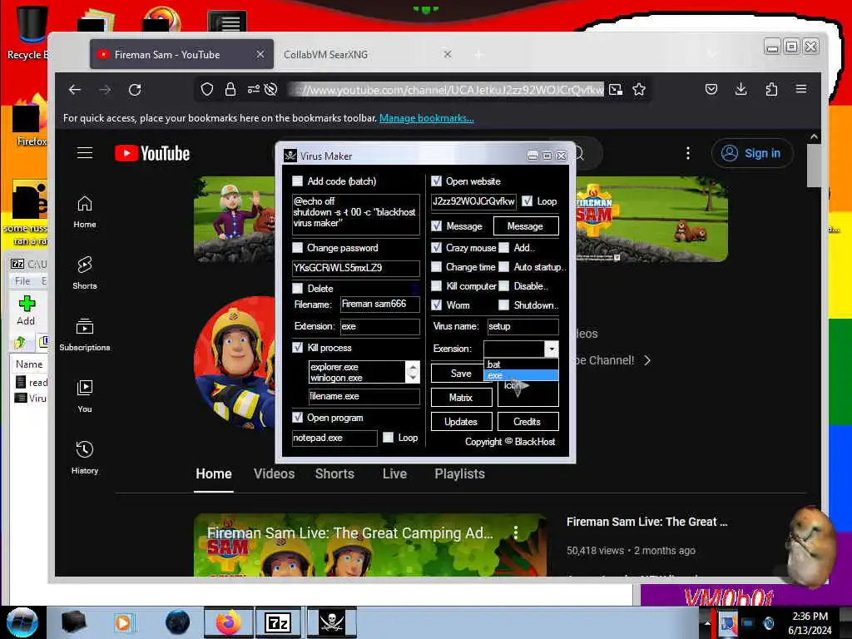Open the Credits button
The width and height of the screenshot is (852, 639).
click(528, 422)
